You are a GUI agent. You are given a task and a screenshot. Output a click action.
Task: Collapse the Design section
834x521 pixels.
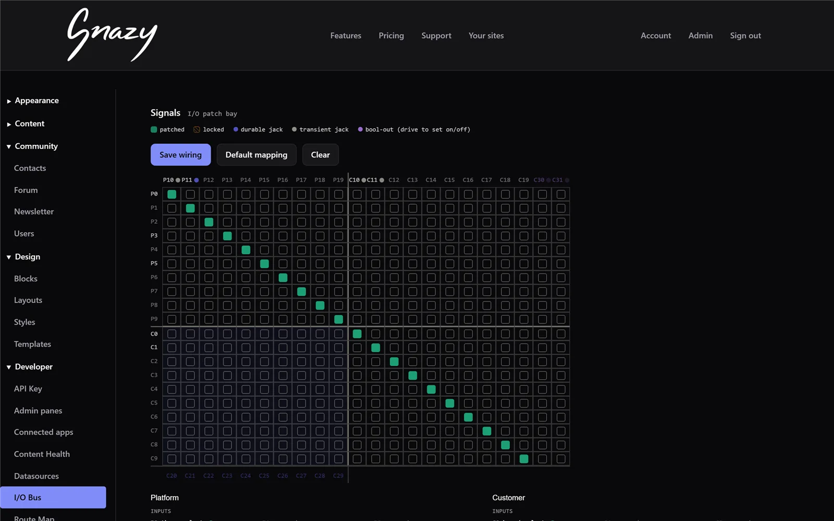click(23, 257)
